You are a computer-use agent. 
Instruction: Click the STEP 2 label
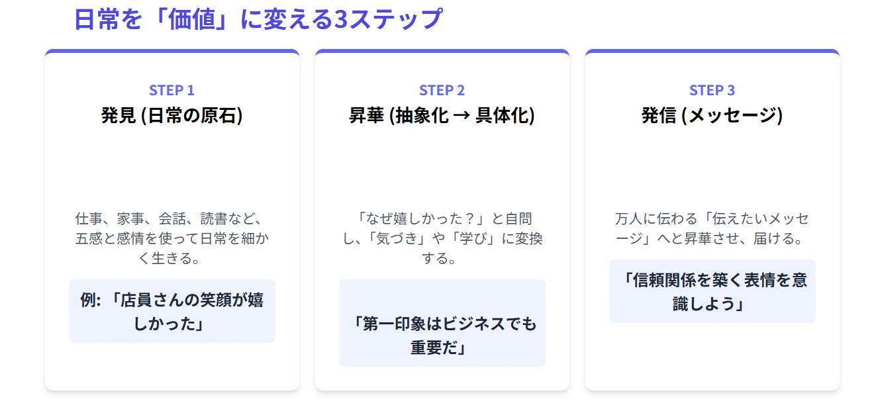click(442, 90)
